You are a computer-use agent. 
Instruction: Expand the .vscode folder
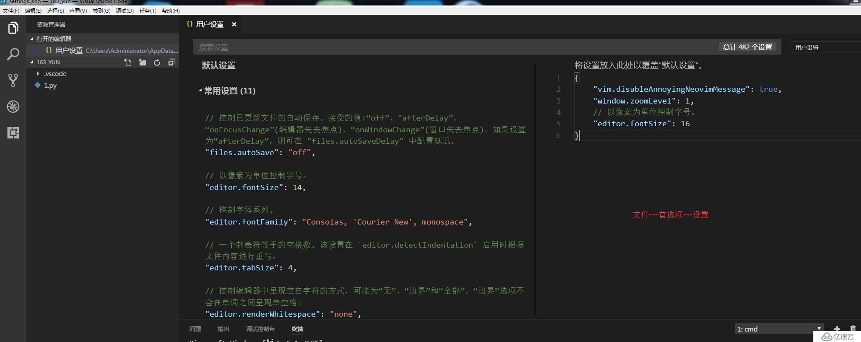(38, 74)
